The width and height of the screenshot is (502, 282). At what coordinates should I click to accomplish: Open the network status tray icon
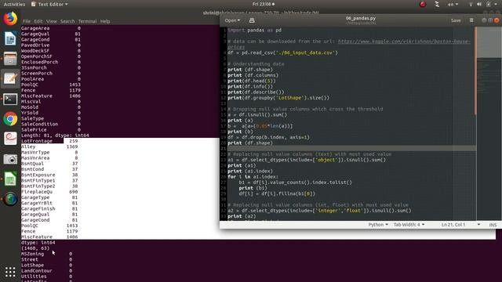tap(471, 4)
